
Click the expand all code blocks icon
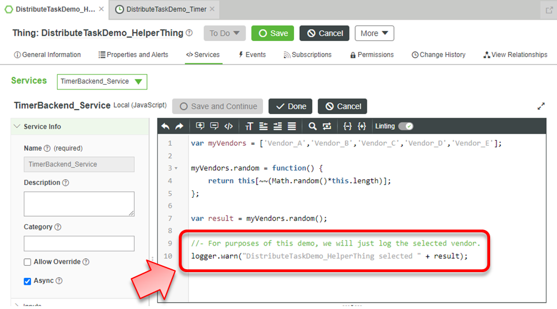(362, 126)
